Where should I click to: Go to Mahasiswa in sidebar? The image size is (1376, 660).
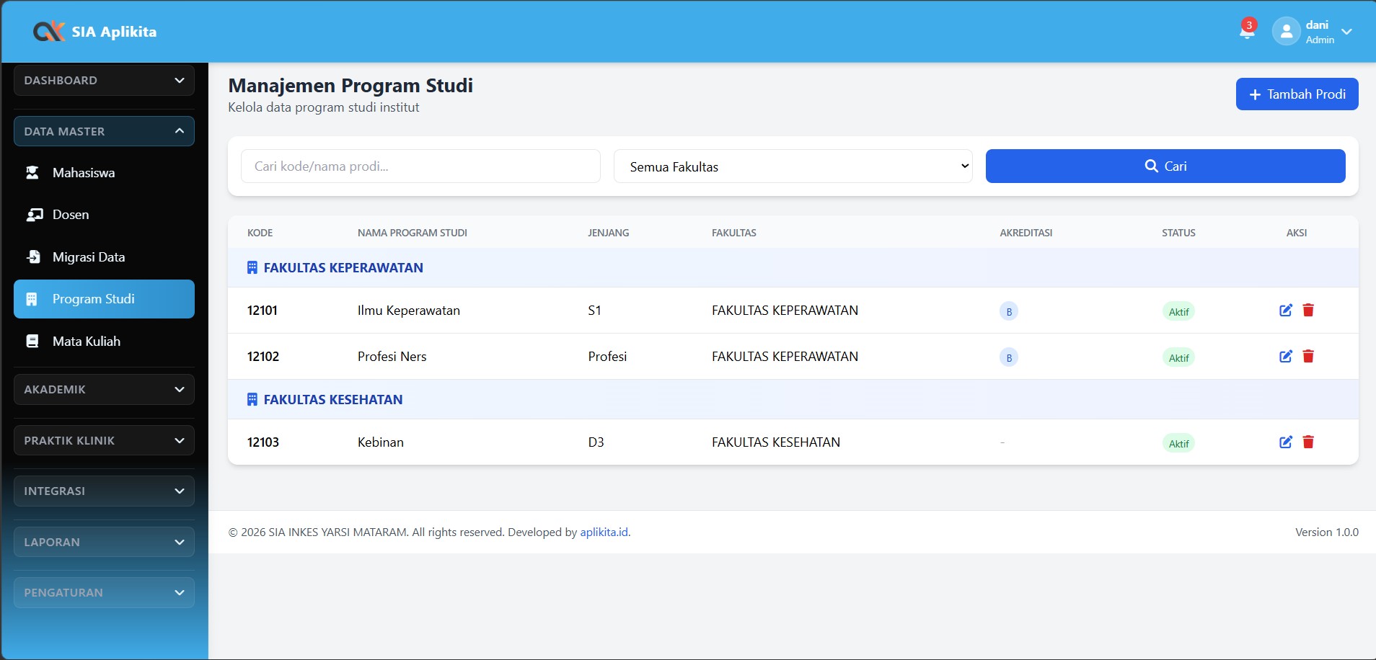click(84, 173)
